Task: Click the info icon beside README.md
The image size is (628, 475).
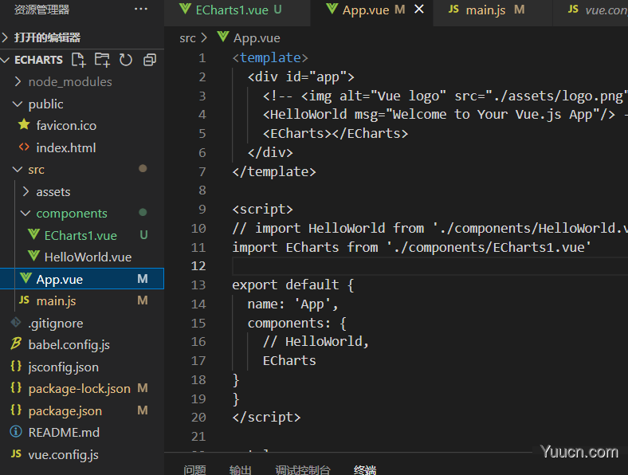Action: coord(16,432)
